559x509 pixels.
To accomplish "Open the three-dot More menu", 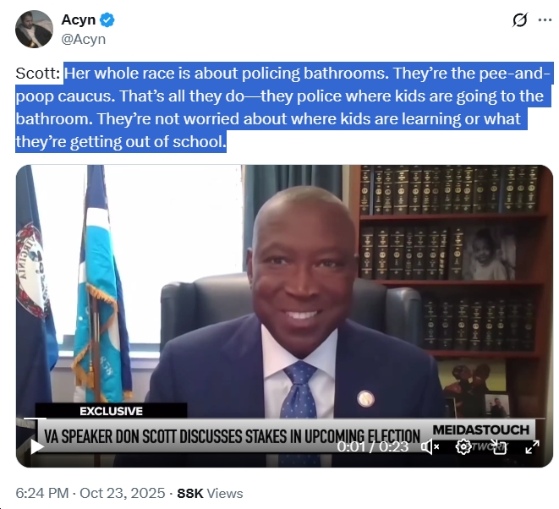I will point(545,20).
